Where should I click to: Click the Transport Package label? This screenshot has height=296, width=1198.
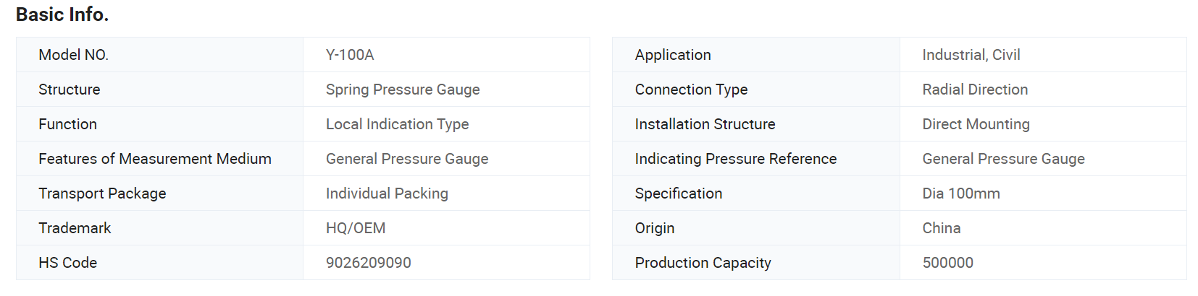[102, 193]
